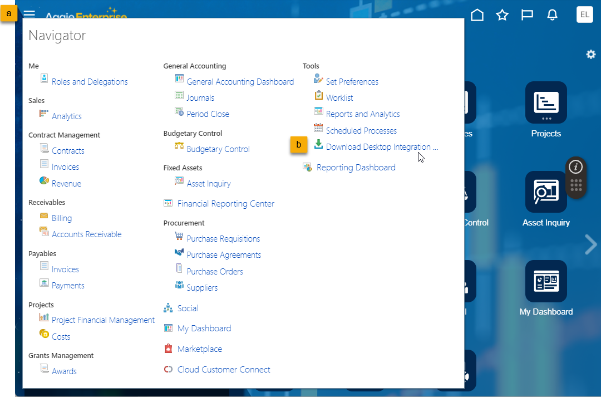Go to Project Financial Management
The width and height of the screenshot is (601, 397).
point(103,320)
